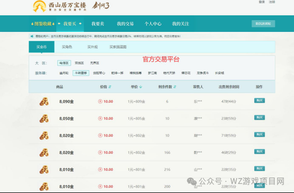Buy the 8,020金 listing with 10 remaining

pos(260,135)
